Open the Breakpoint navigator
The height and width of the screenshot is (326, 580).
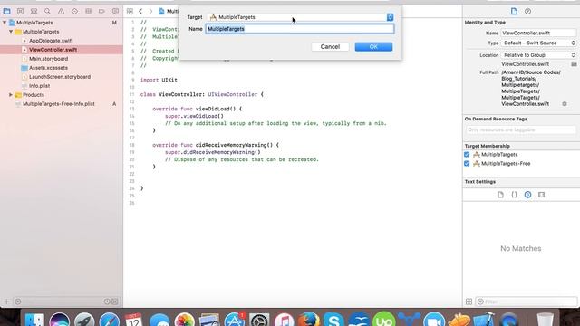[x=101, y=12]
